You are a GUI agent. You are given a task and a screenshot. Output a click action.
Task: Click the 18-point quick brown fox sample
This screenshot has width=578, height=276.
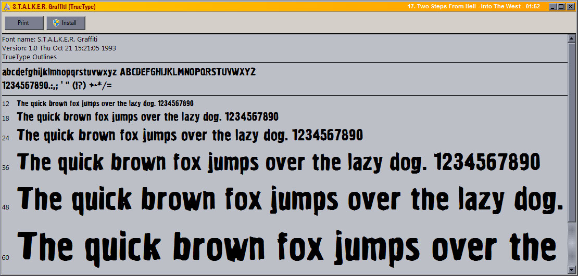point(148,117)
